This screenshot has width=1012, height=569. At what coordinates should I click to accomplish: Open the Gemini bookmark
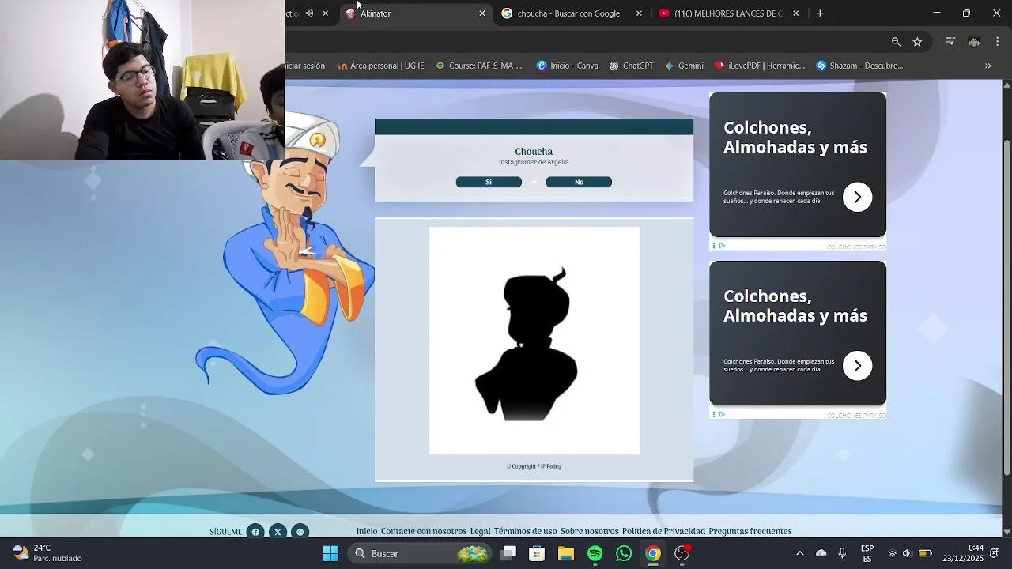(684, 66)
